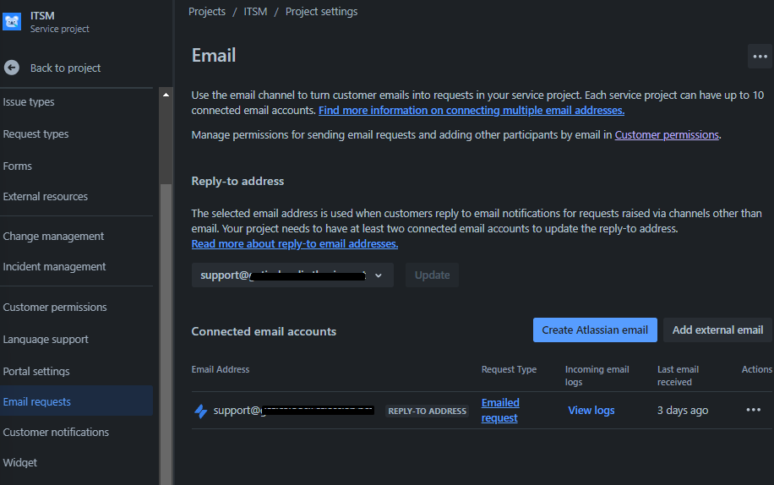Image resolution: width=774 pixels, height=485 pixels.
Task: Open actions menu for support email row
Action: (x=753, y=410)
